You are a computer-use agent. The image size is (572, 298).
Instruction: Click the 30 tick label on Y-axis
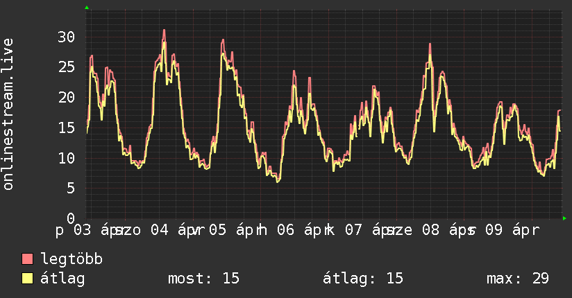coord(66,37)
